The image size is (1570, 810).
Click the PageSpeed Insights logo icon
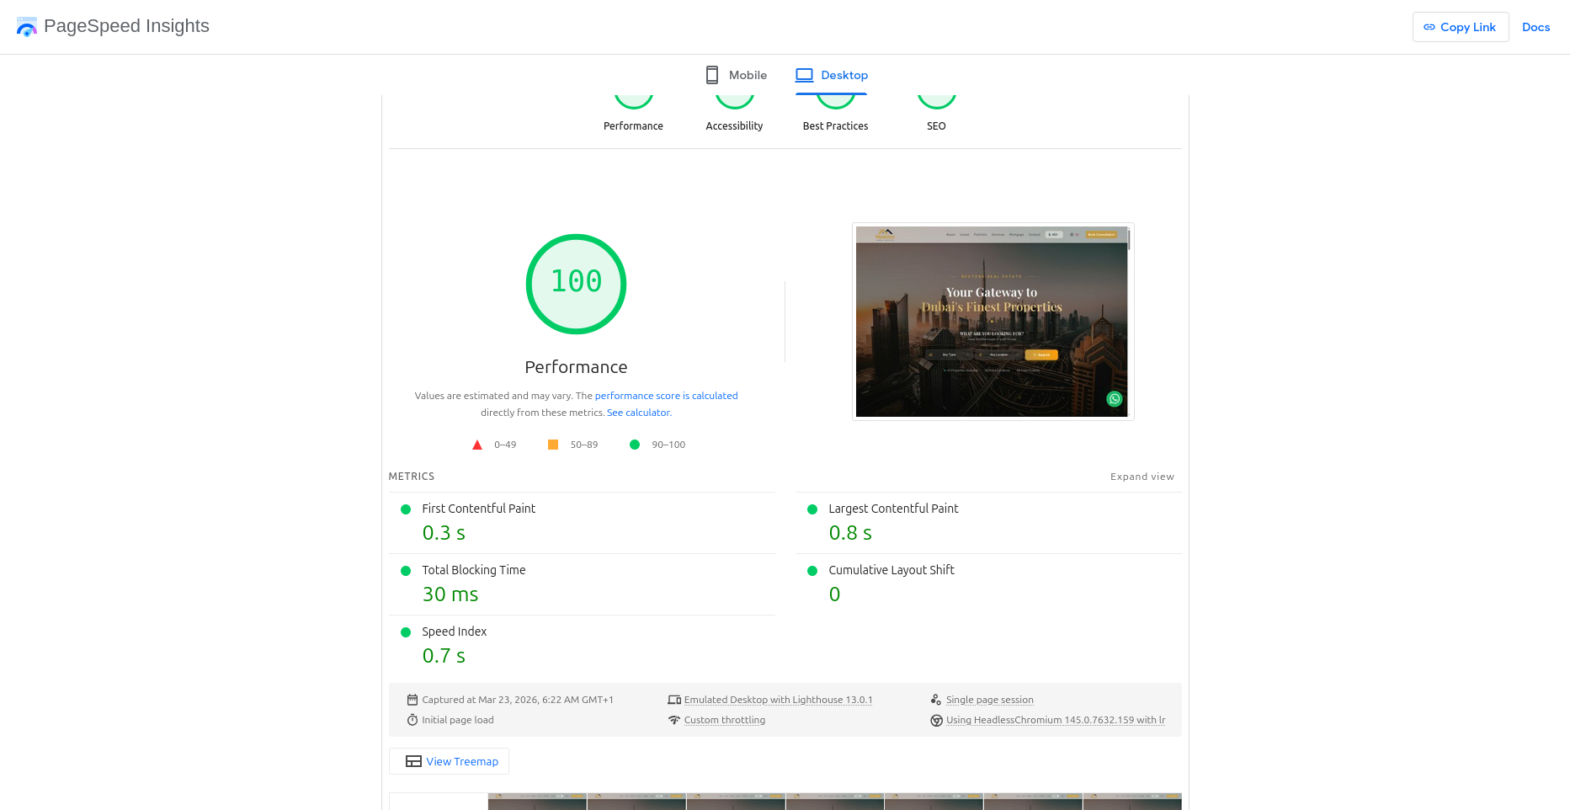pyautogui.click(x=27, y=27)
